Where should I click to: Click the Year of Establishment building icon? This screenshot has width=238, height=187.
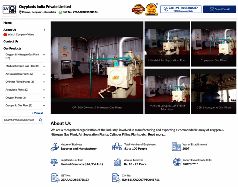(176, 147)
